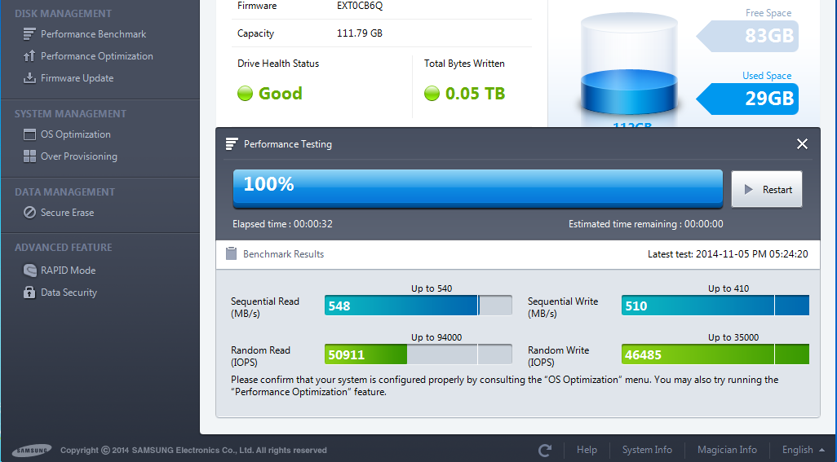This screenshot has height=462, width=837.
Task: Click the Performance Optimization arrow icon
Action: click(x=29, y=56)
